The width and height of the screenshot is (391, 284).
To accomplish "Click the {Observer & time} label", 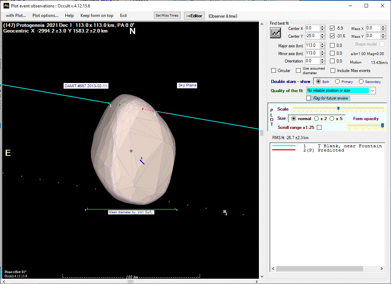I will pyautogui.click(x=223, y=16).
